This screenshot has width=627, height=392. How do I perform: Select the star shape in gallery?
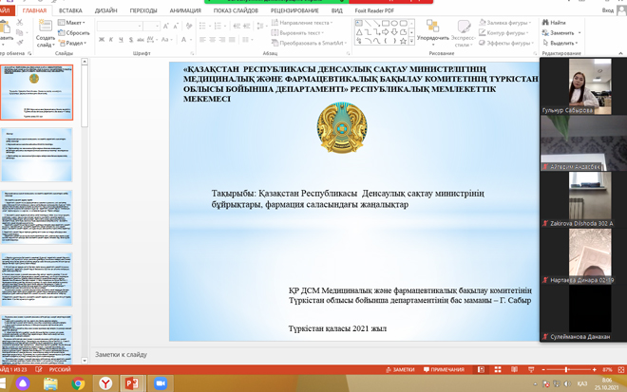pos(403,41)
